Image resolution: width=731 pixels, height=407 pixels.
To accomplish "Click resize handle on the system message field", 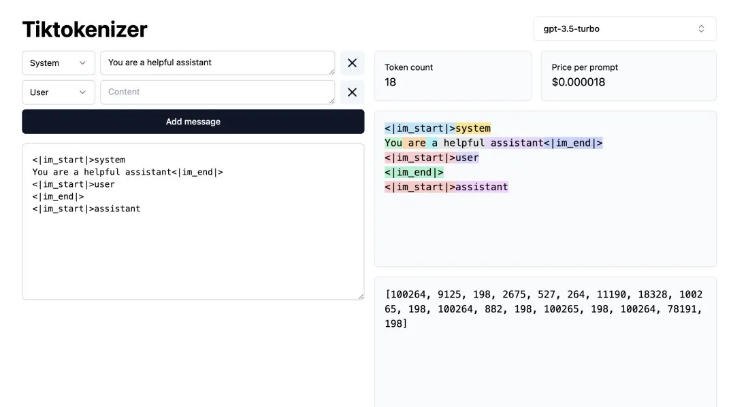I will [x=331, y=71].
